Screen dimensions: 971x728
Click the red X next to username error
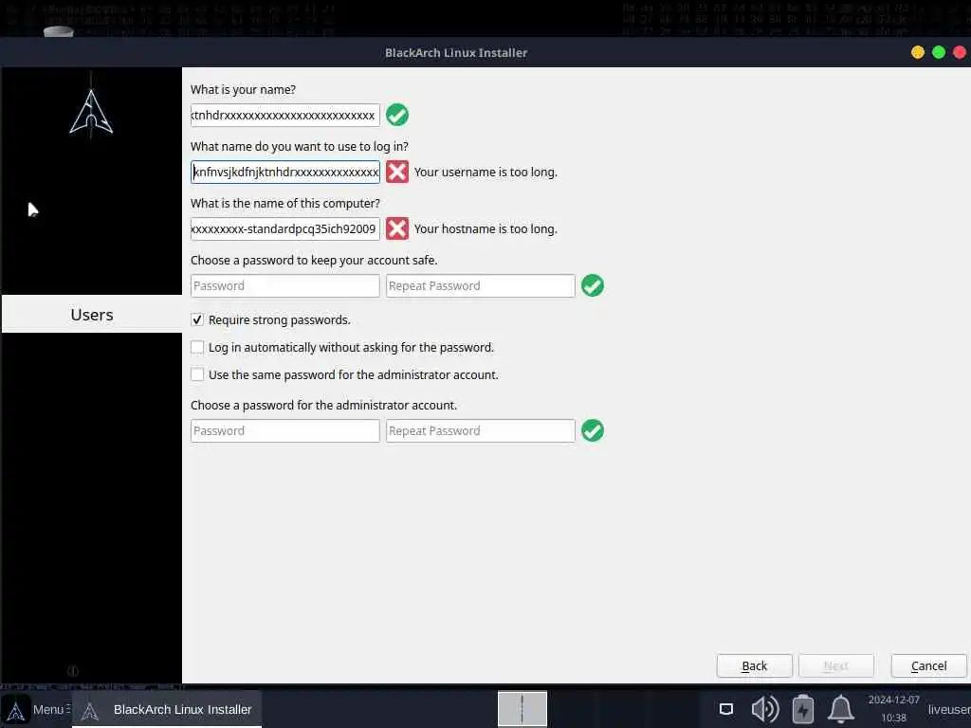click(x=397, y=172)
